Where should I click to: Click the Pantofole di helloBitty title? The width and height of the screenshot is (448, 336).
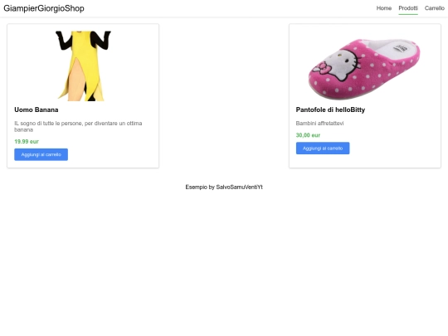tap(330, 110)
